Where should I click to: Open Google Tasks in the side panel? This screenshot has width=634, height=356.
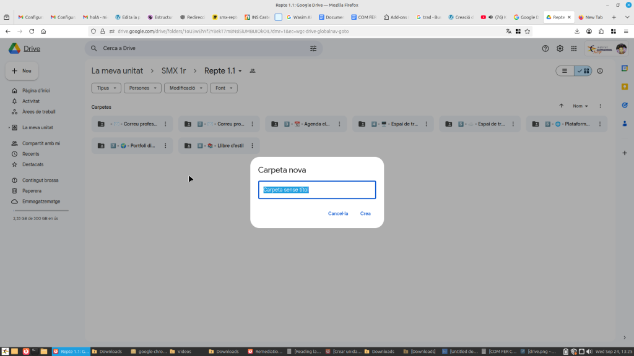(625, 105)
